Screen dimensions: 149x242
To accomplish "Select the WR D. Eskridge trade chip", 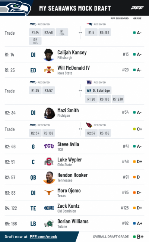I will [x=98, y=91].
